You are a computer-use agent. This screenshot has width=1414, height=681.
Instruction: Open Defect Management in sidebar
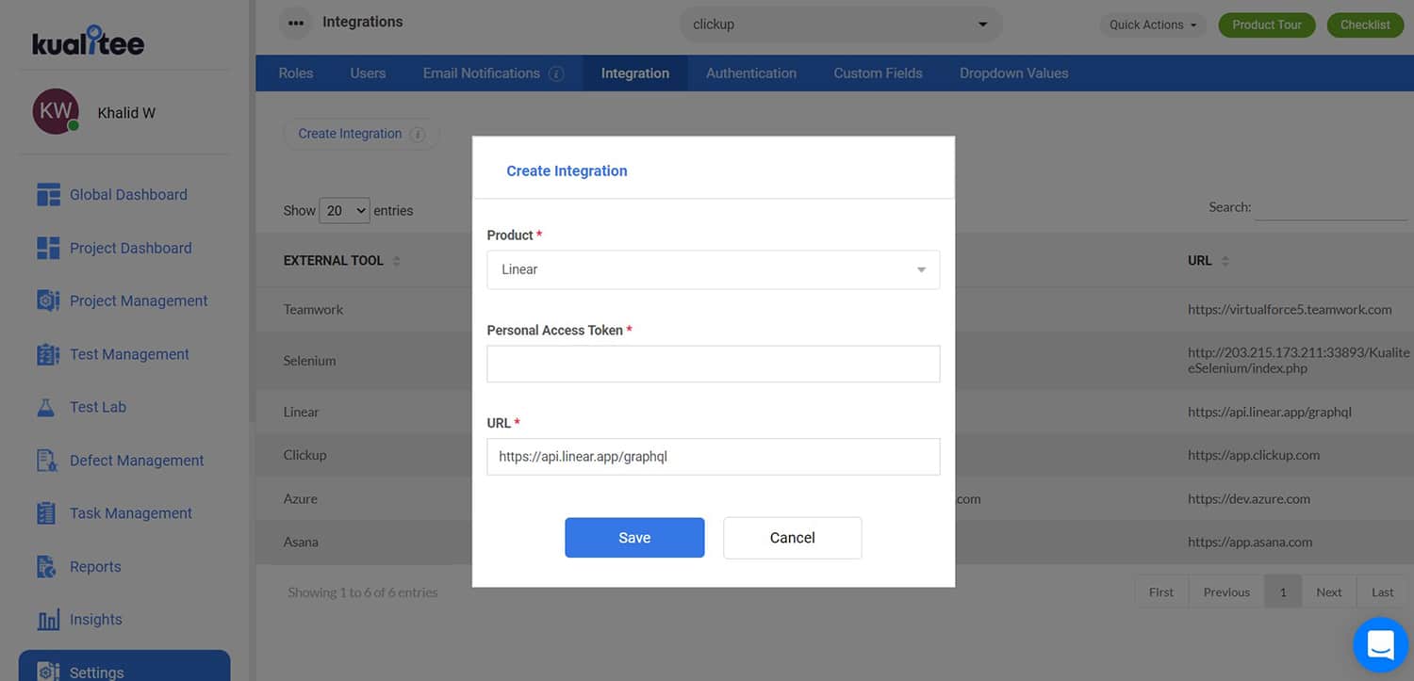(137, 461)
